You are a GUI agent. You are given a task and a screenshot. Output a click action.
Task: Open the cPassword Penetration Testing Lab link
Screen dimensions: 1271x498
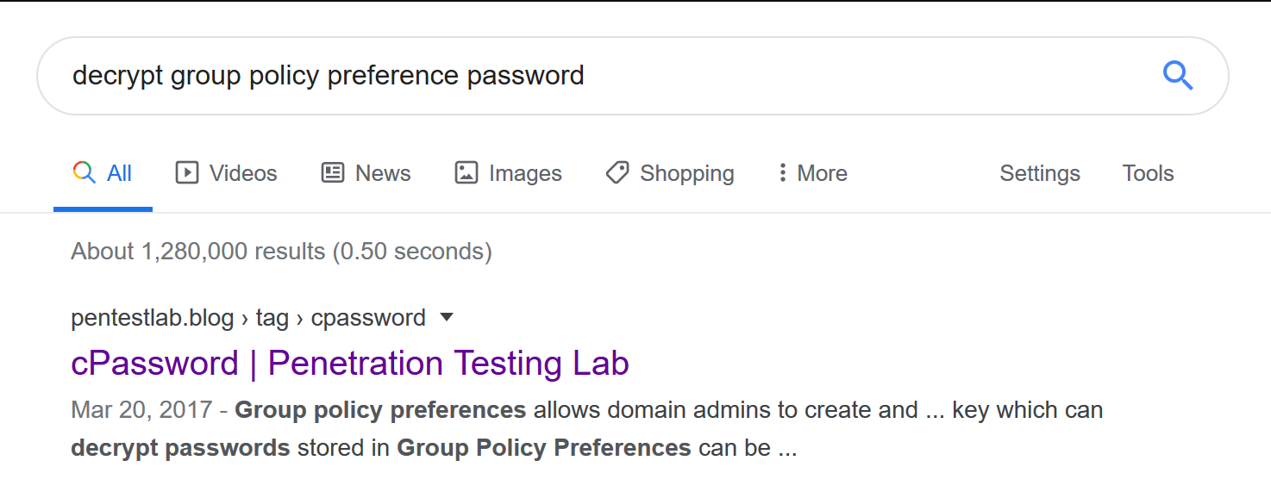coord(349,364)
